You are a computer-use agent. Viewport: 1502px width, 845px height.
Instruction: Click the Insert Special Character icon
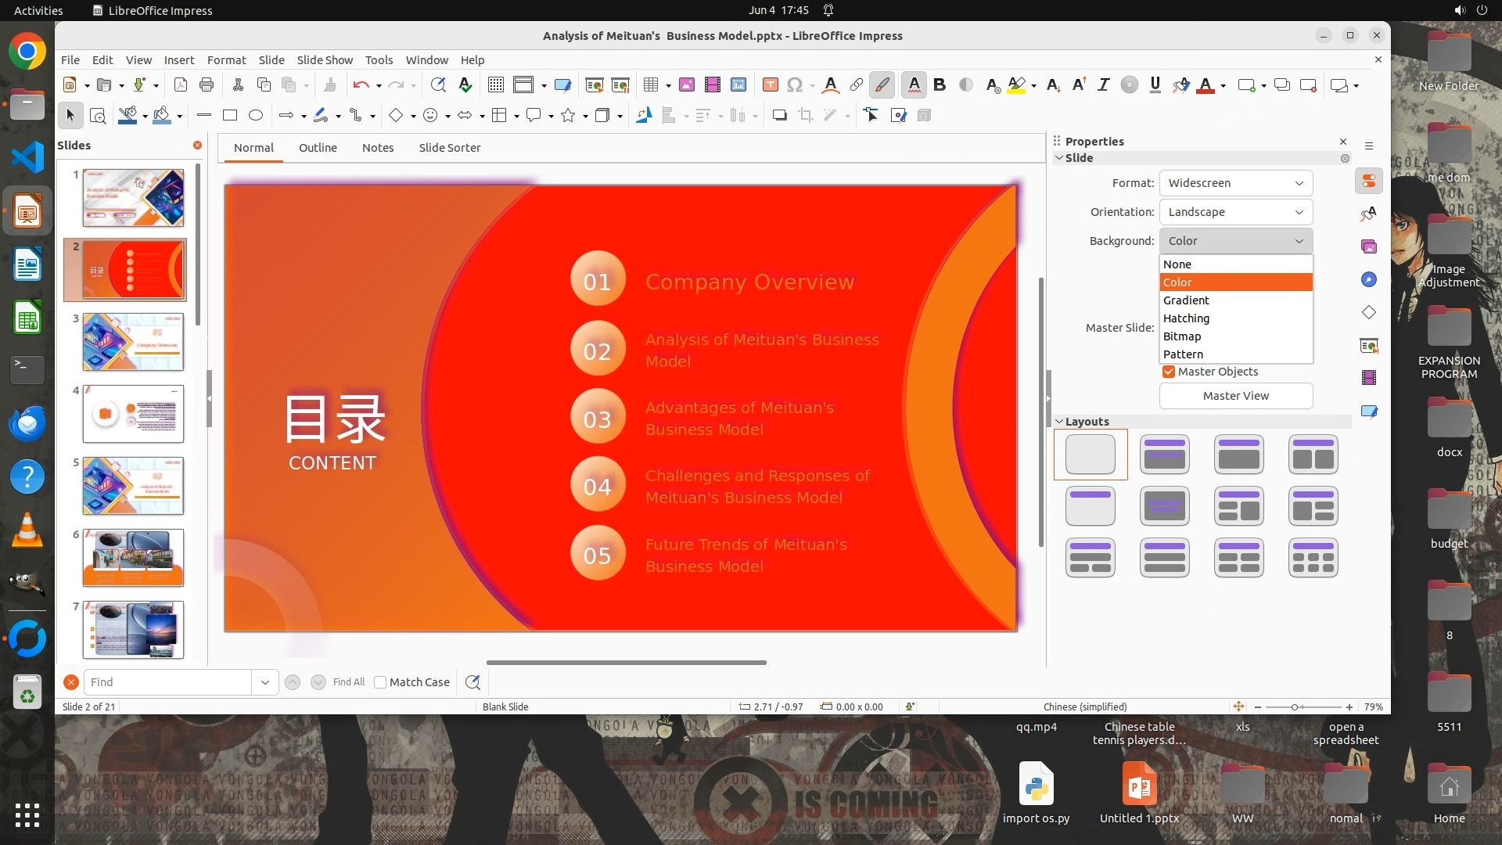[795, 85]
